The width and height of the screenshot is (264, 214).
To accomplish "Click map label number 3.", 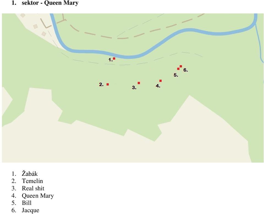I will click(134, 87).
